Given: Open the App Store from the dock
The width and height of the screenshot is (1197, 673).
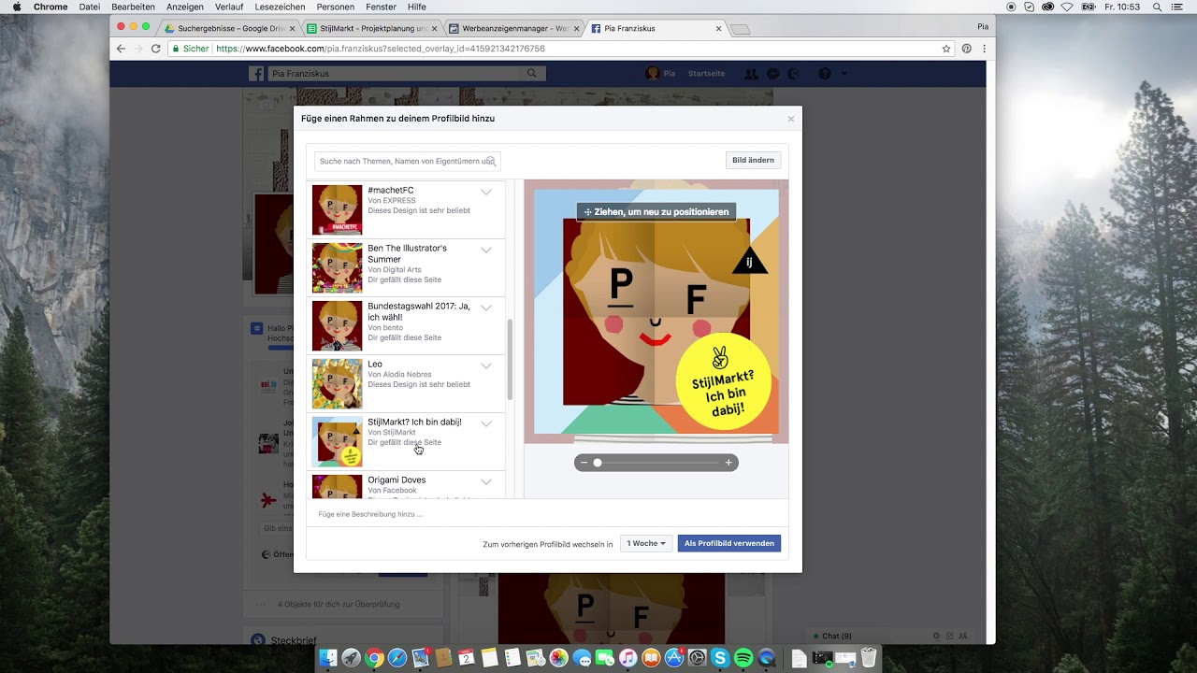Looking at the screenshot, I should [674, 658].
